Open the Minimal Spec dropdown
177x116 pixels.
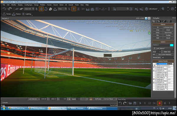coord(168,58)
